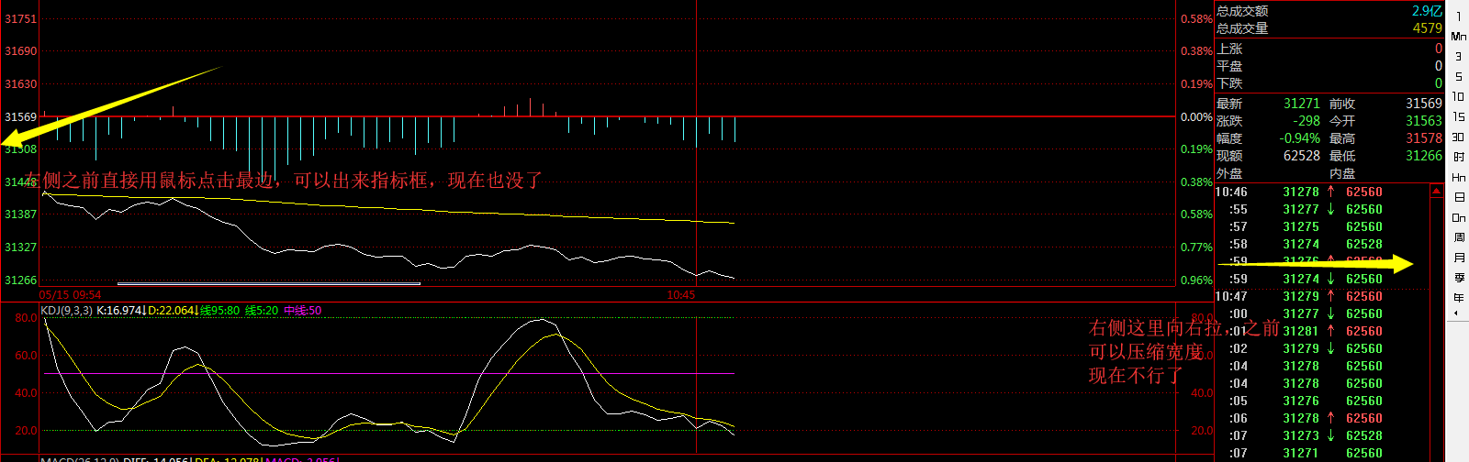
Task: Select the Hn custom-hour period button
Action: [x=1458, y=178]
